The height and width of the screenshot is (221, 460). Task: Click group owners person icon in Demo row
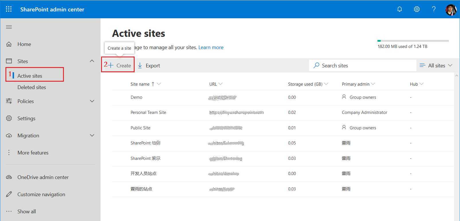(x=344, y=97)
